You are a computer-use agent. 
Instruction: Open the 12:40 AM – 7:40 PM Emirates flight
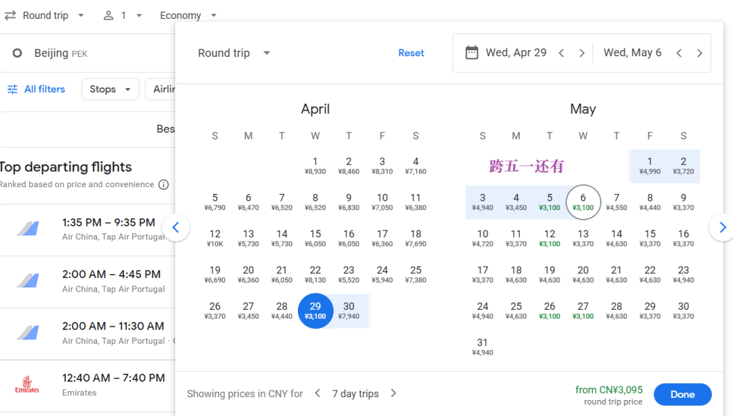point(88,385)
